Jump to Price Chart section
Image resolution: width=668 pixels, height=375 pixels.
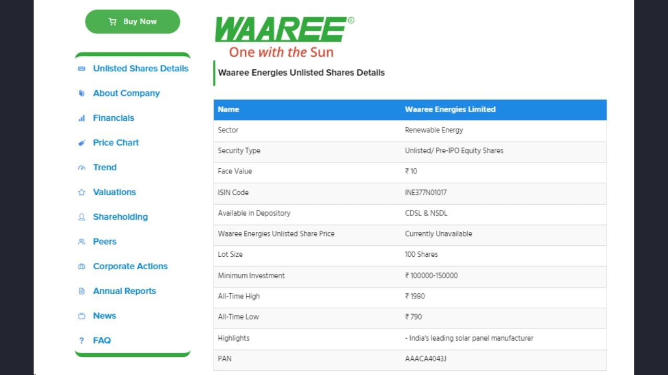(116, 143)
